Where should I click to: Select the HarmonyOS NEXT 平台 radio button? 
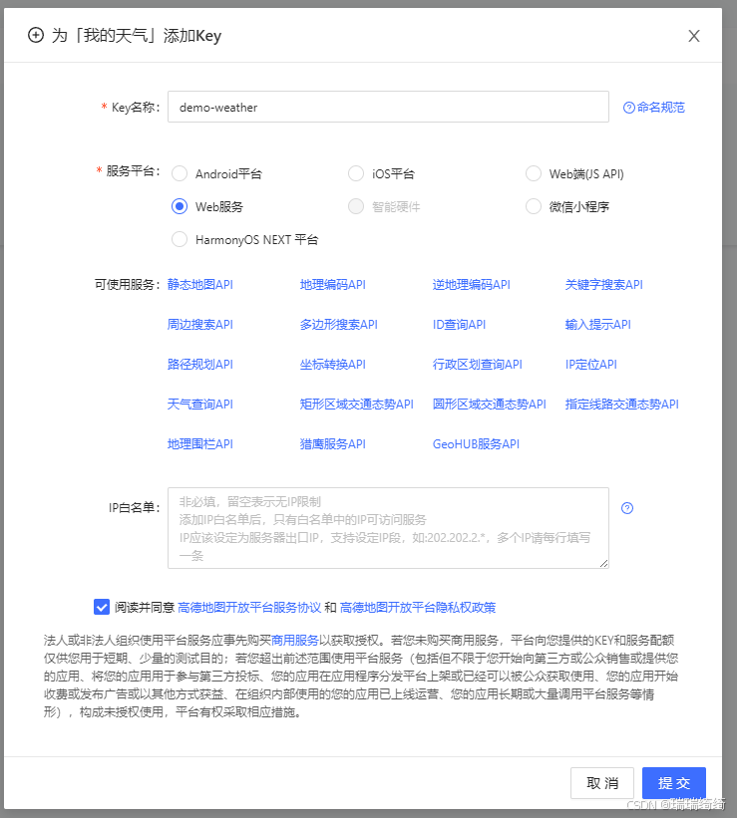pos(180,239)
